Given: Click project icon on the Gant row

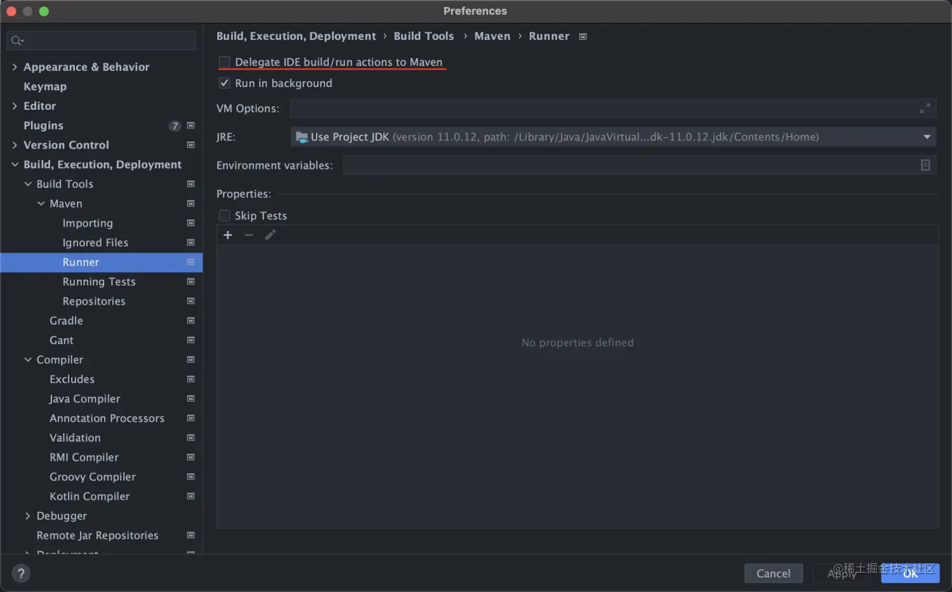Looking at the screenshot, I should click(x=190, y=341).
